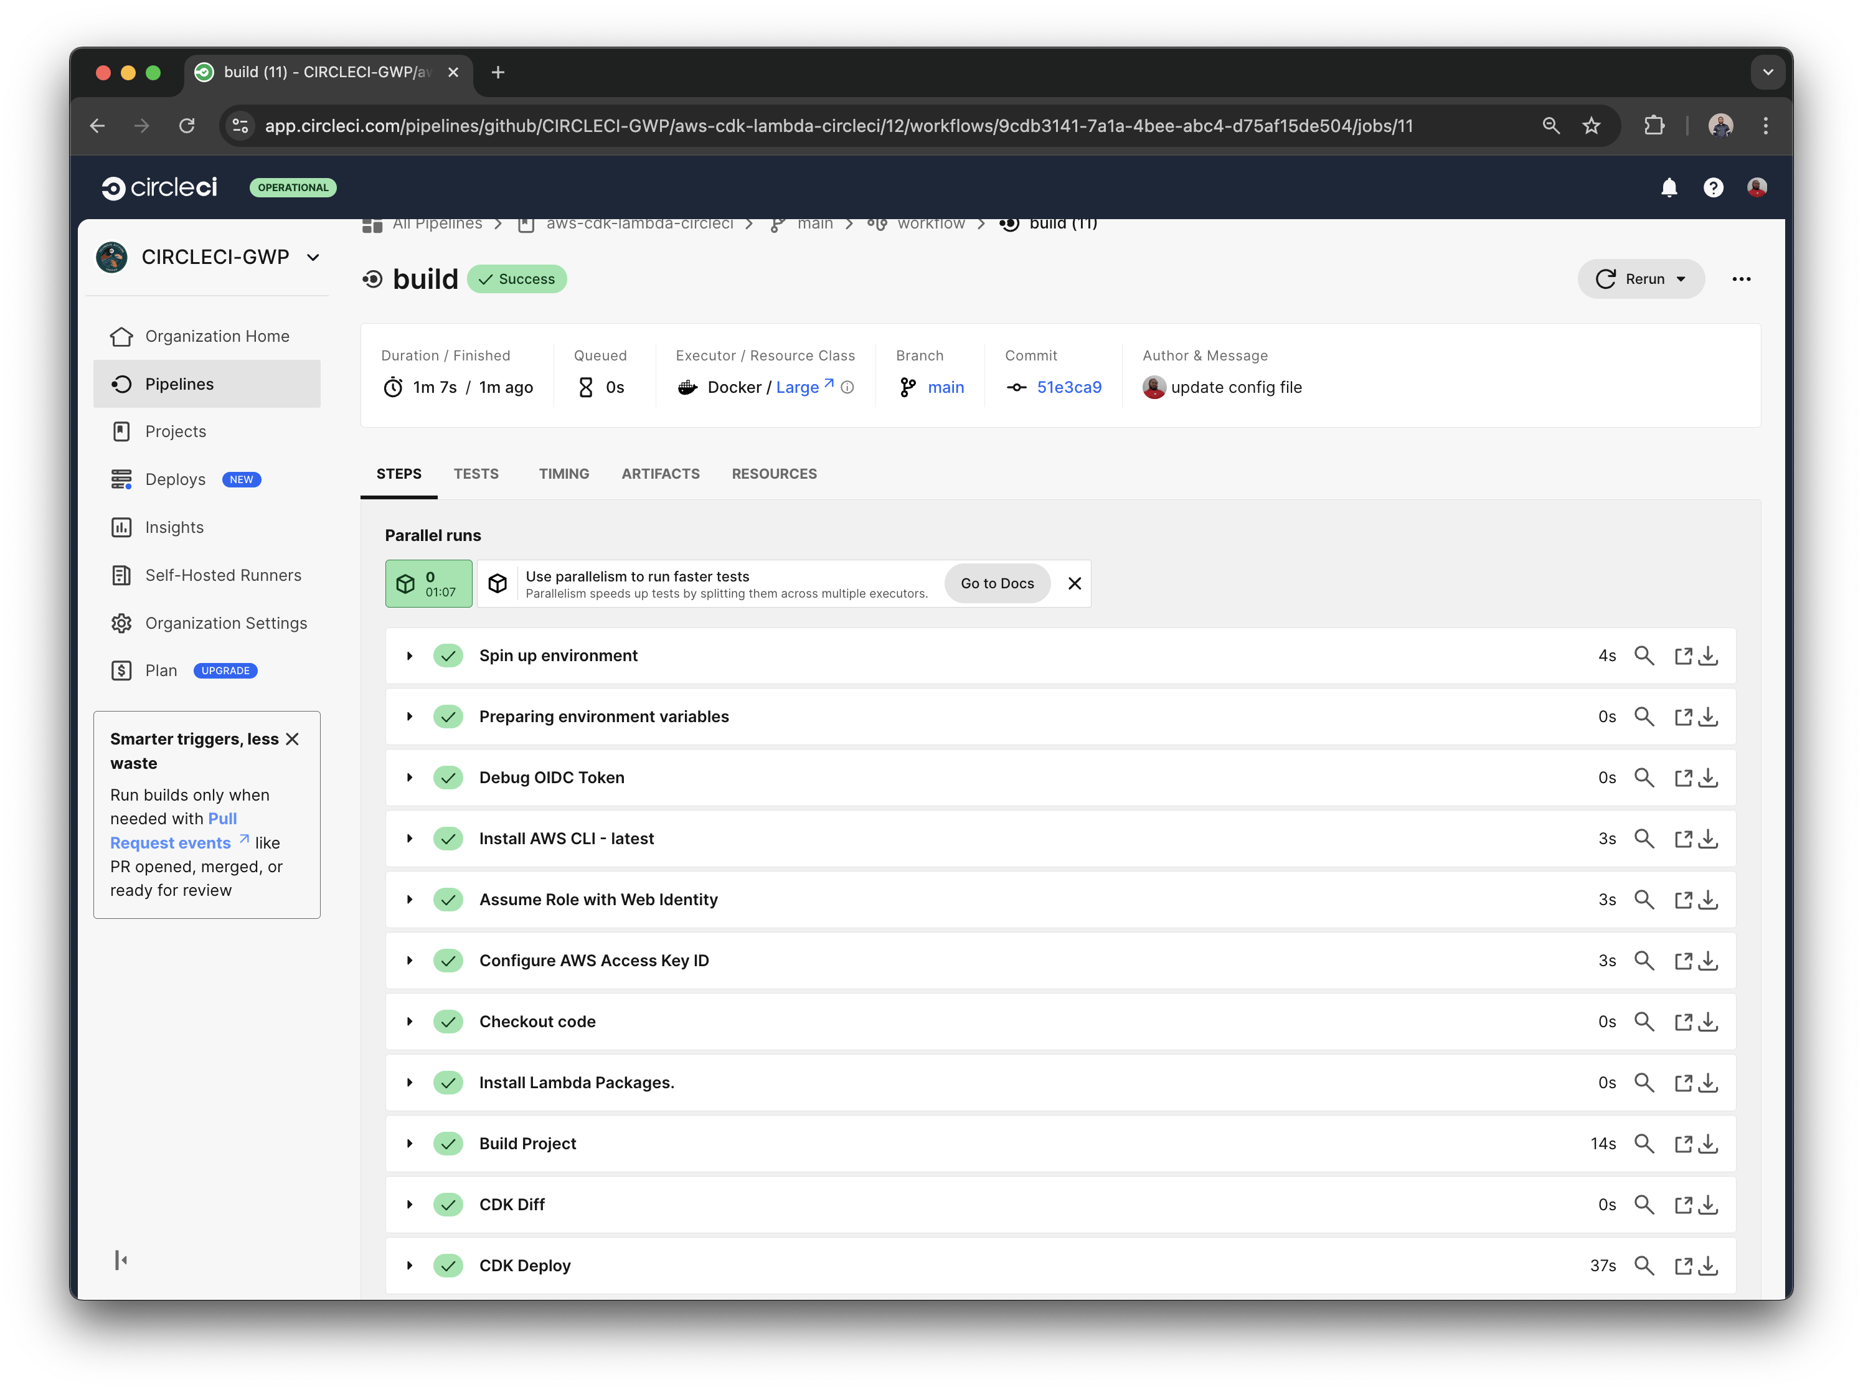Expand the Spin up environment step

click(410, 655)
